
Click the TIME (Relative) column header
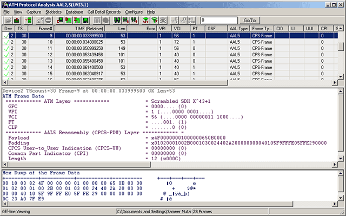tap(79, 29)
